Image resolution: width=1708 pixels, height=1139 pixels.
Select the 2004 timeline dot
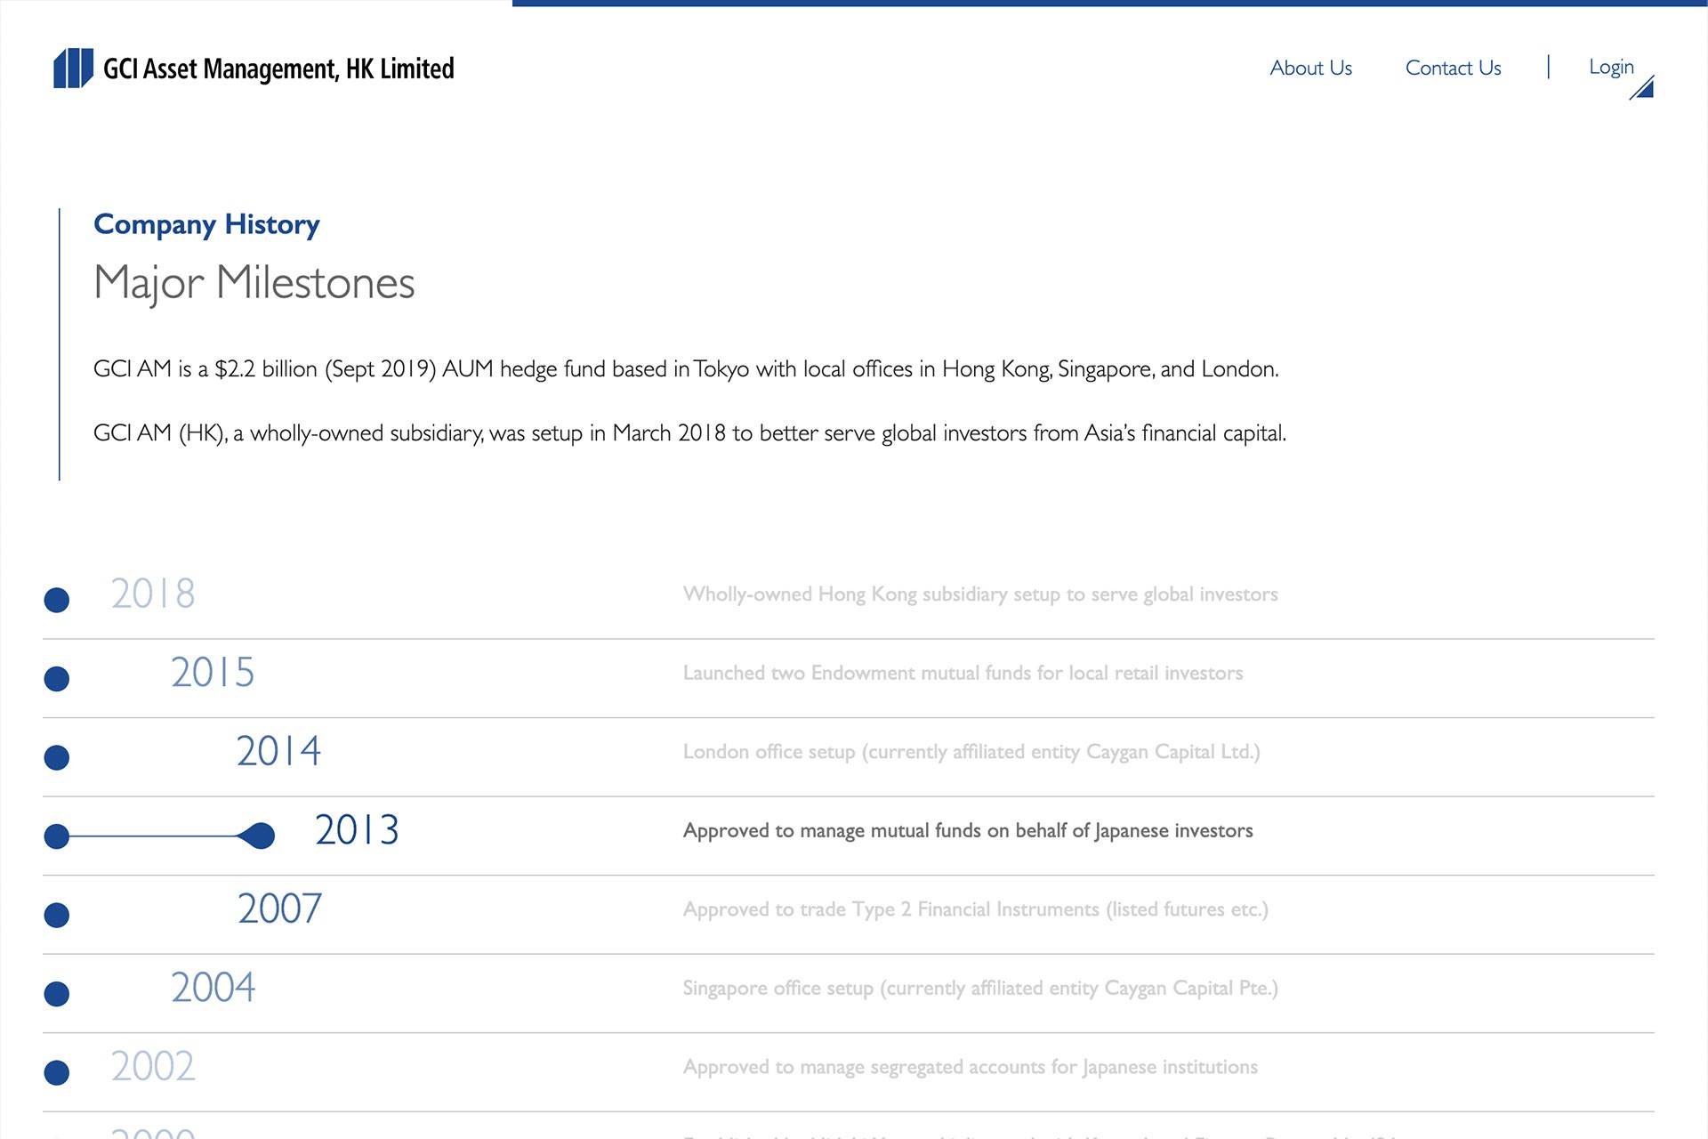[x=57, y=993]
